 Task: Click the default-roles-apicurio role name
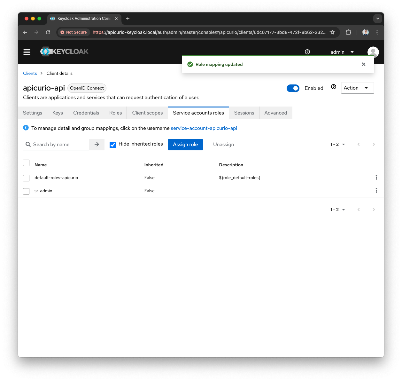[x=56, y=178]
